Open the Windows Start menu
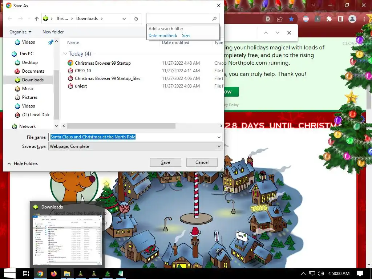 [x=10, y=274]
